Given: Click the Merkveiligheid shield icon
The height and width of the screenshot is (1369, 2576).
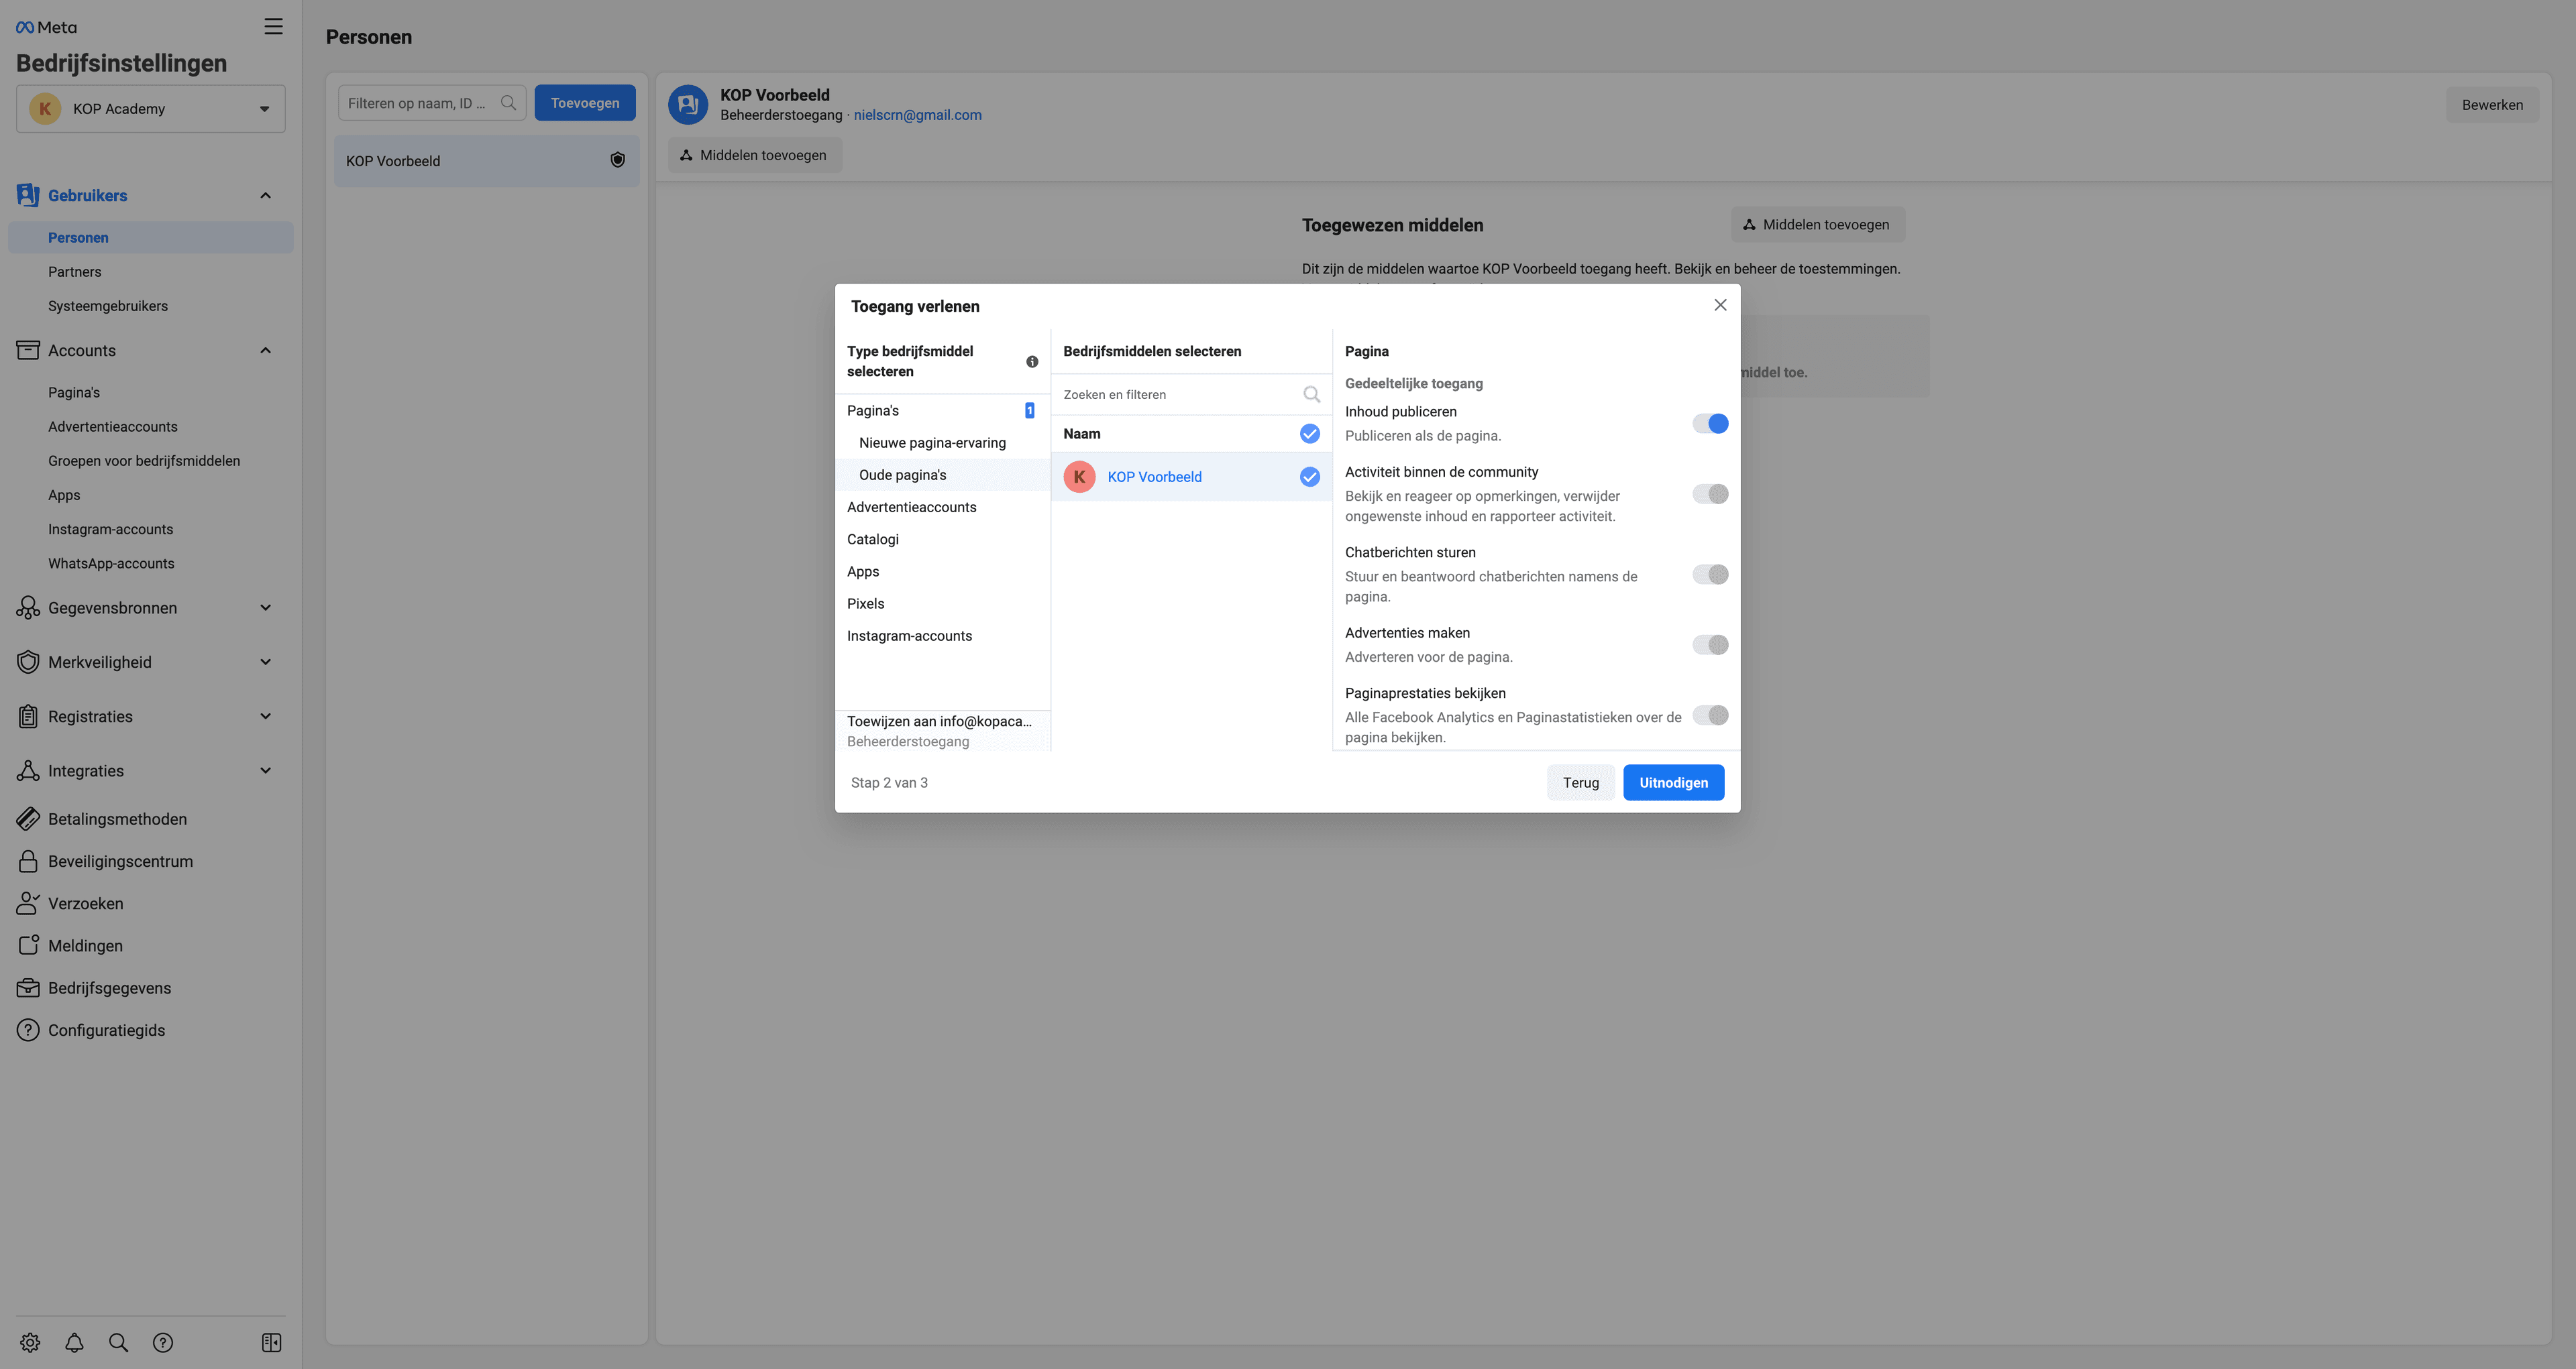Looking at the screenshot, I should (28, 662).
